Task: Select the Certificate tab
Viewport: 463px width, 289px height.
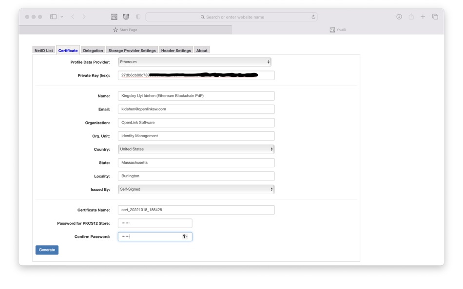Action: pyautogui.click(x=68, y=51)
